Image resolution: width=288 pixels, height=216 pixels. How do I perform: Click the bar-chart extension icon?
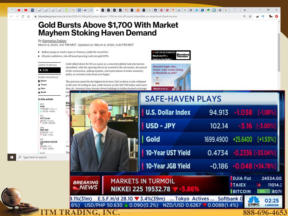tap(257, 16)
